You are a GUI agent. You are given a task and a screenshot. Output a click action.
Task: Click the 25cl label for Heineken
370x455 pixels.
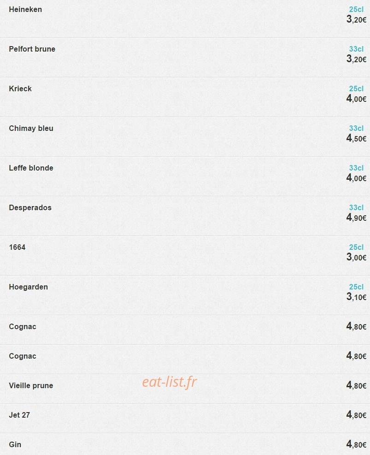[356, 9]
